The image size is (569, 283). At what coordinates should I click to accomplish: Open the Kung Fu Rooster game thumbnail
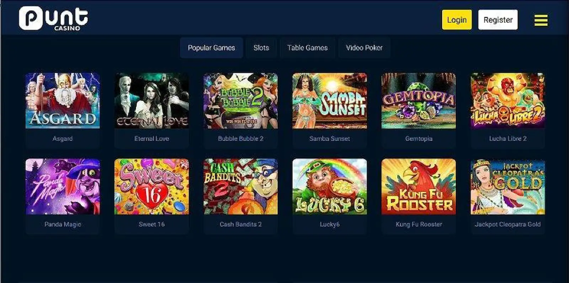tap(419, 186)
